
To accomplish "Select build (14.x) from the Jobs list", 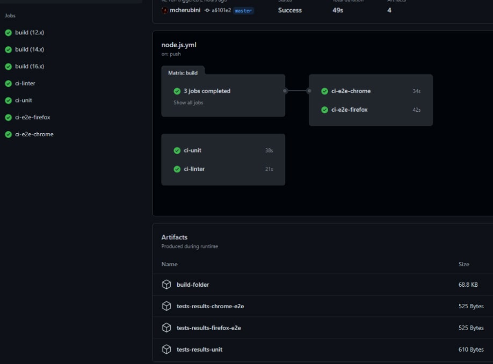I will point(30,49).
